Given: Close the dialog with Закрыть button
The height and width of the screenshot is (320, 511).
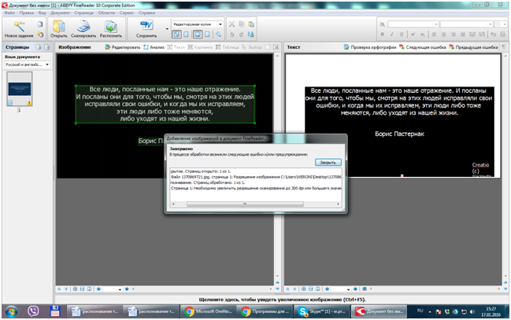Looking at the screenshot, I should pos(328,162).
